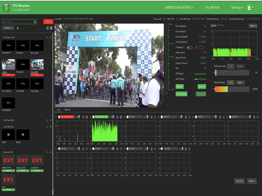Click the Filter Slot button
262x196 pixels.
(x=239, y=181)
